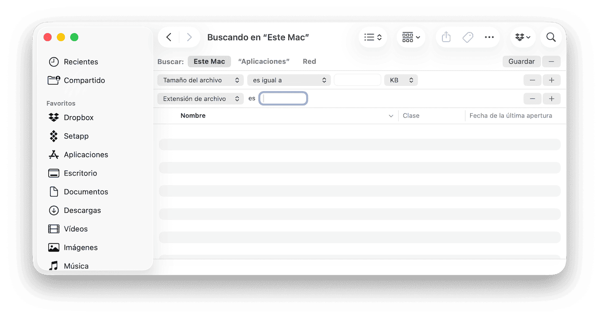Click the Guardar button

522,62
